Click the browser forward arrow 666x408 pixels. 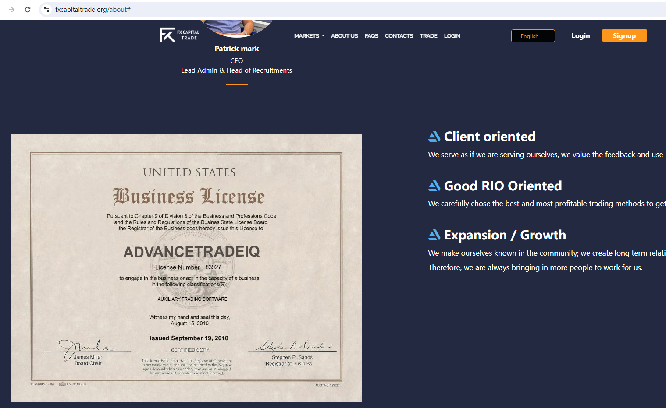[x=12, y=10]
